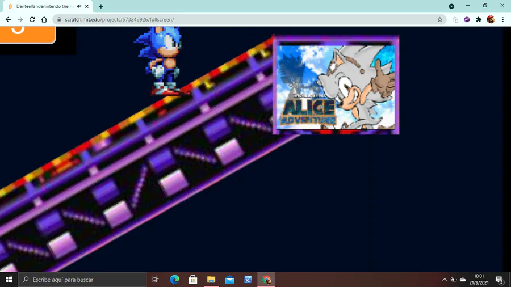
Task: Open Chrome's three-dot menu
Action: pyautogui.click(x=503, y=19)
